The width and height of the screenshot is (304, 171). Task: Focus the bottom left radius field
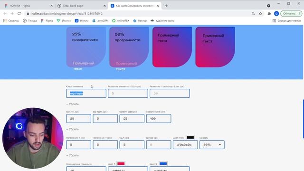tap(132, 118)
